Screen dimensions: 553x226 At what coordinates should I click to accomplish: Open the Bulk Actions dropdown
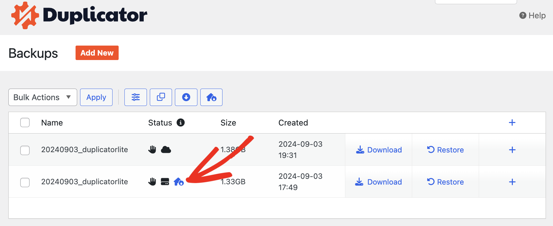[43, 97]
